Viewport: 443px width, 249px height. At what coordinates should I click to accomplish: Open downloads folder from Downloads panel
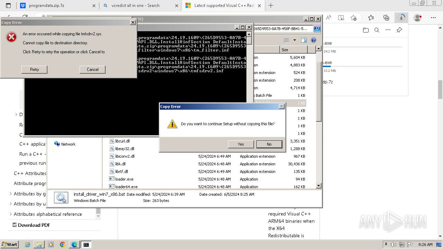pyautogui.click(x=366, y=30)
